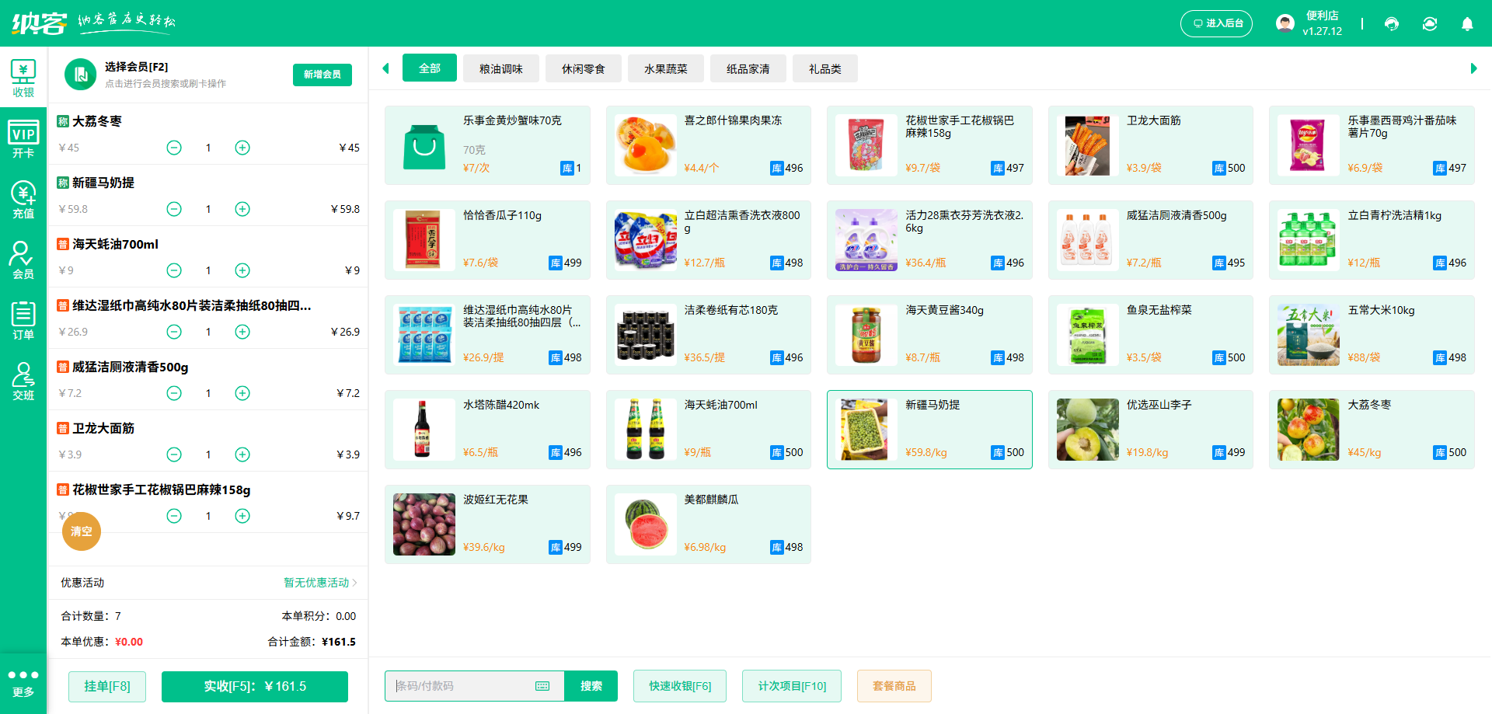Click the 条码/付款码 barcode input field

tap(466, 686)
